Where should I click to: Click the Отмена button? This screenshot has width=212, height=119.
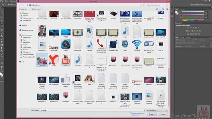tap(163, 114)
